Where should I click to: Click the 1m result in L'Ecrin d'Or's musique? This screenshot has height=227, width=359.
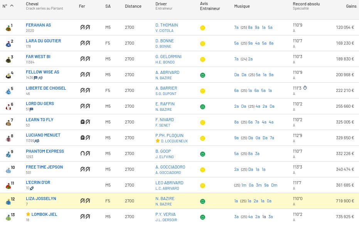coord(244,185)
